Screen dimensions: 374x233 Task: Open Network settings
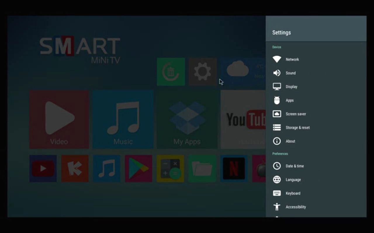(292, 59)
